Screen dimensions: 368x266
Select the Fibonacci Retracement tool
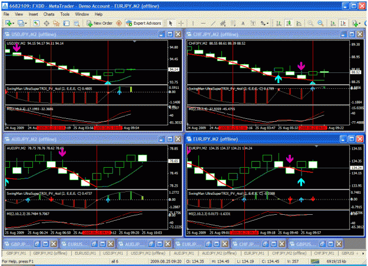point(233,23)
